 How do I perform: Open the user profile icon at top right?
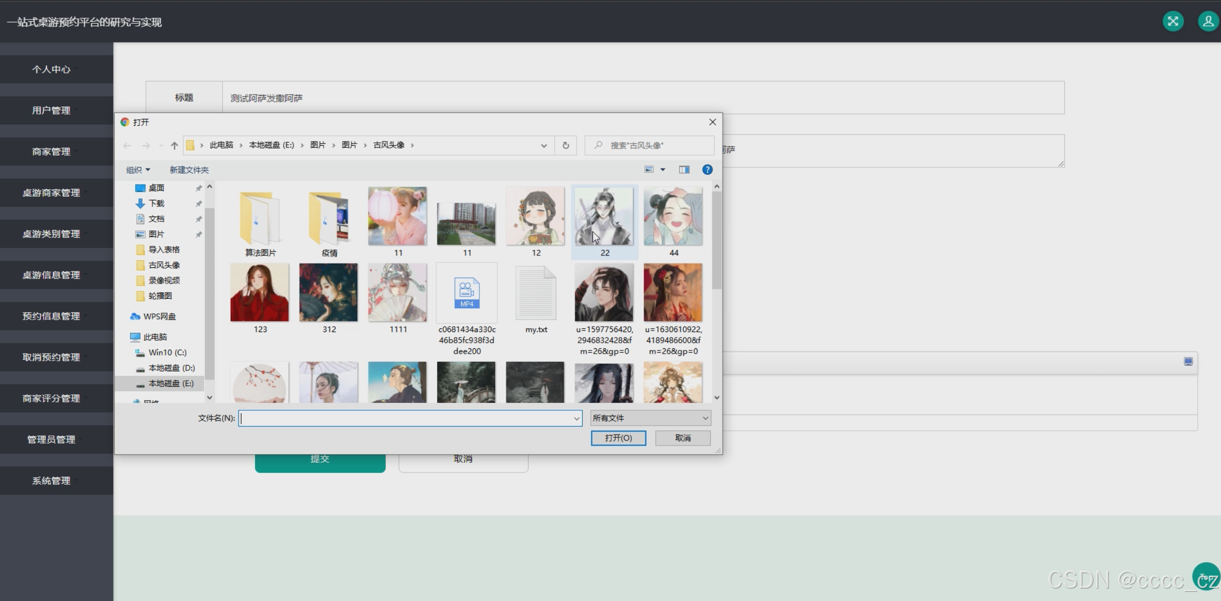click(1208, 22)
